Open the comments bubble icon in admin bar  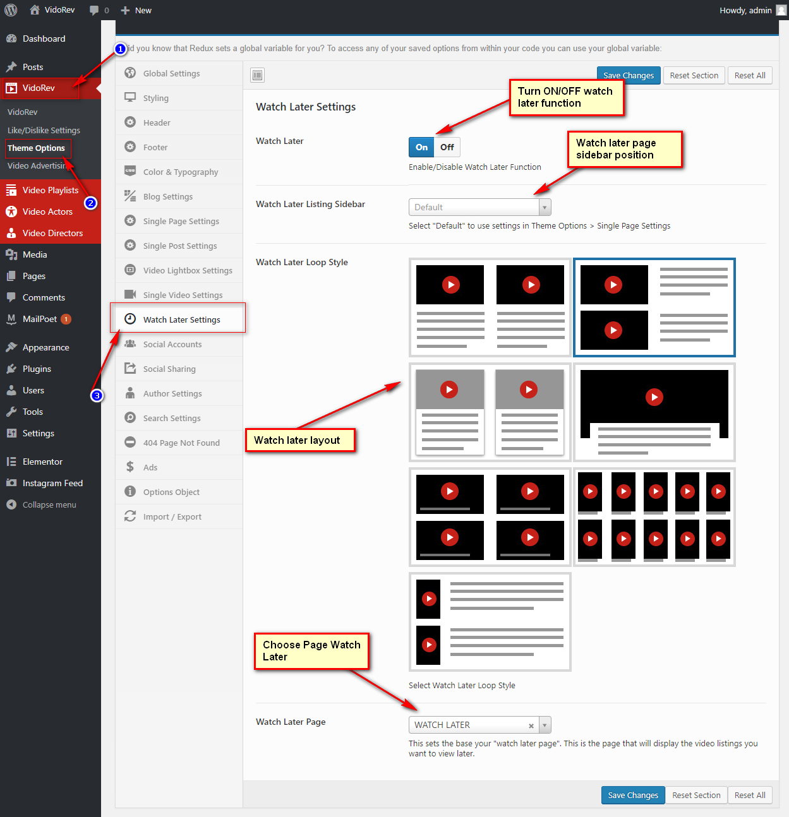[94, 10]
